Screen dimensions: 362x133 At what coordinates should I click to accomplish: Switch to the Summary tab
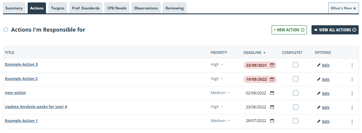[14, 8]
